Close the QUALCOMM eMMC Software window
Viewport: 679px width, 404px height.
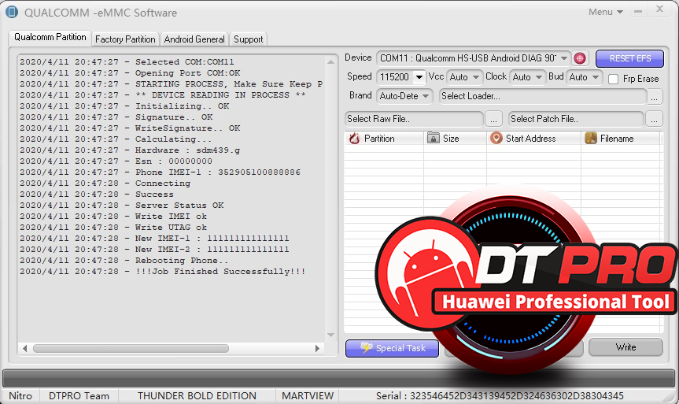point(659,9)
